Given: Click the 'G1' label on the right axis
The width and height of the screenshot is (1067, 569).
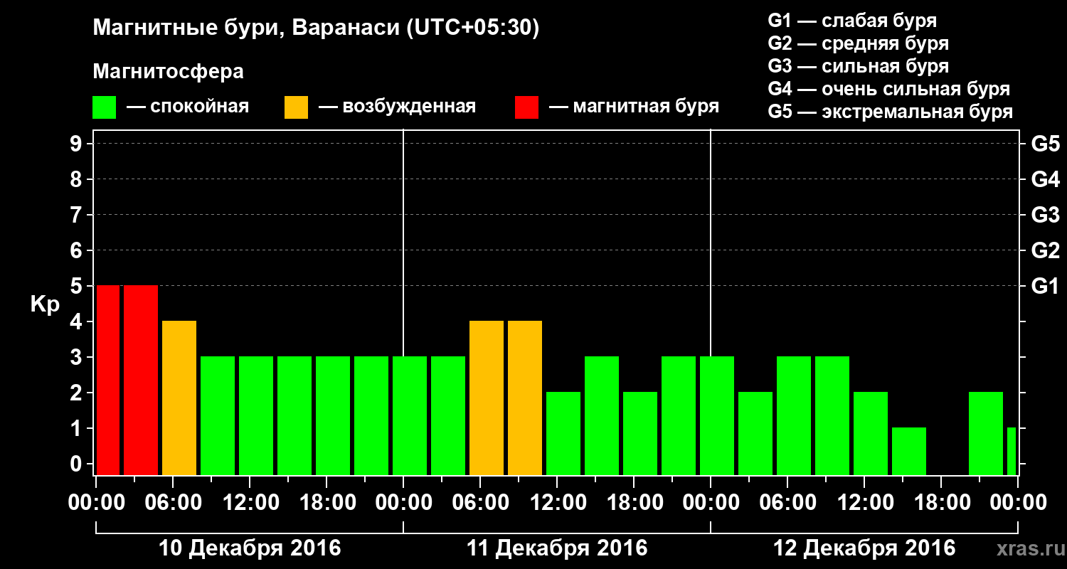Looking at the screenshot, I should tap(1045, 286).
